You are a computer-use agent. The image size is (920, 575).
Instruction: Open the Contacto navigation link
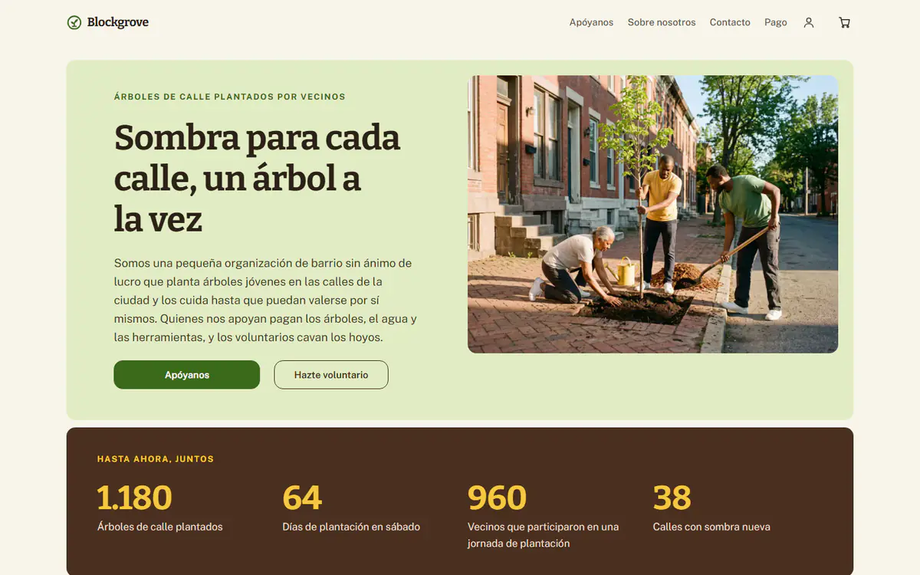(730, 22)
